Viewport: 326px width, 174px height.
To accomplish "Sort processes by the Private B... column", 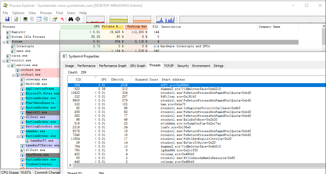I will (112, 27).
